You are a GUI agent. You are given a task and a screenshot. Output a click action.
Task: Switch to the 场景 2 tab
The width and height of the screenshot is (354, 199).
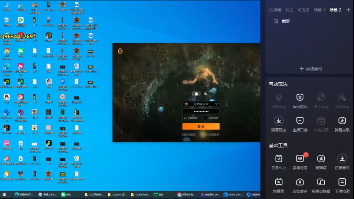click(335, 10)
